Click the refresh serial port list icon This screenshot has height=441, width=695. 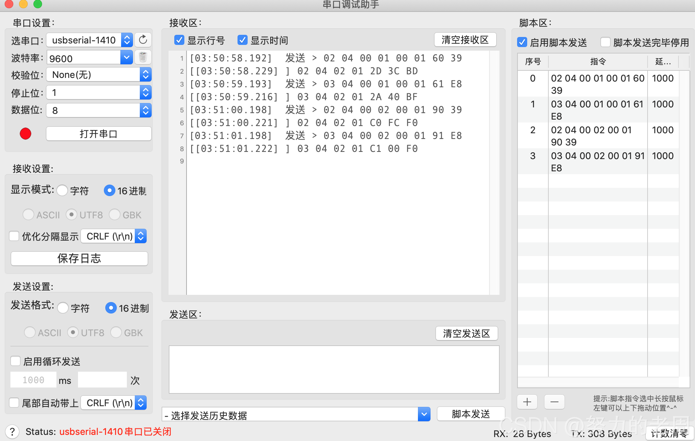(143, 40)
